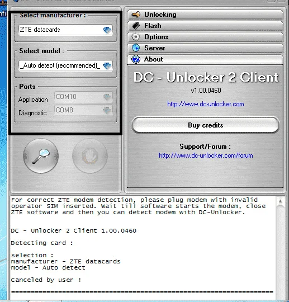Click the Buy credits button
The image size is (289, 302).
coord(206,125)
